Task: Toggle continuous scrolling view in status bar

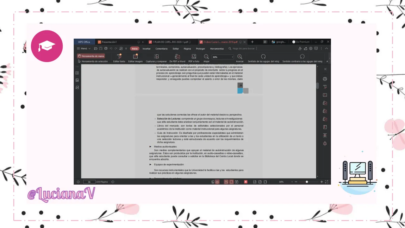Action: 226,182
